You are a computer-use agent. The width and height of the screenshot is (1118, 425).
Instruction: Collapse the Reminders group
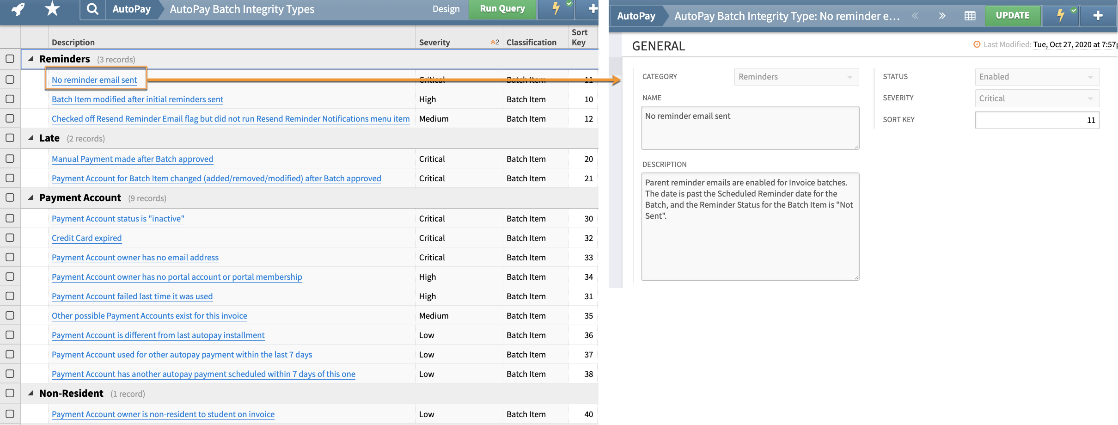click(x=31, y=59)
